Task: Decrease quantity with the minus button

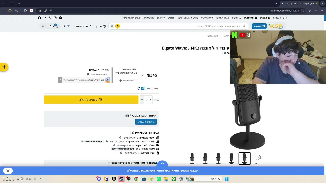Action: (x=142, y=100)
